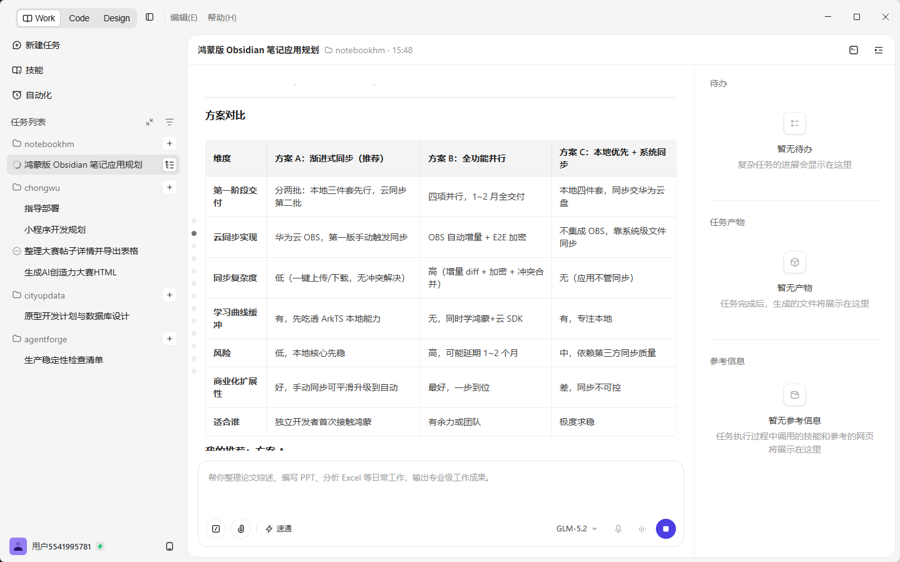900x562 pixels.
Task: Toggle the sidebar panel icon
Action: [150, 18]
